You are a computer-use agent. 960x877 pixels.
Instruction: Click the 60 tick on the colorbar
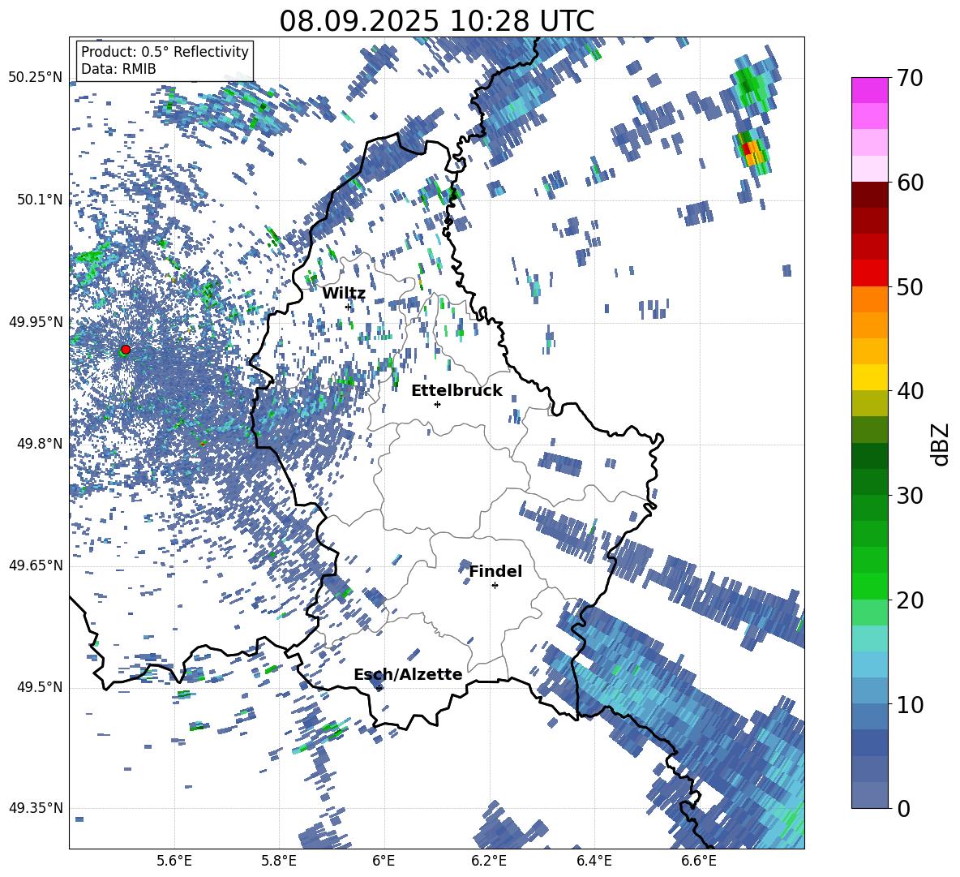[909, 183]
